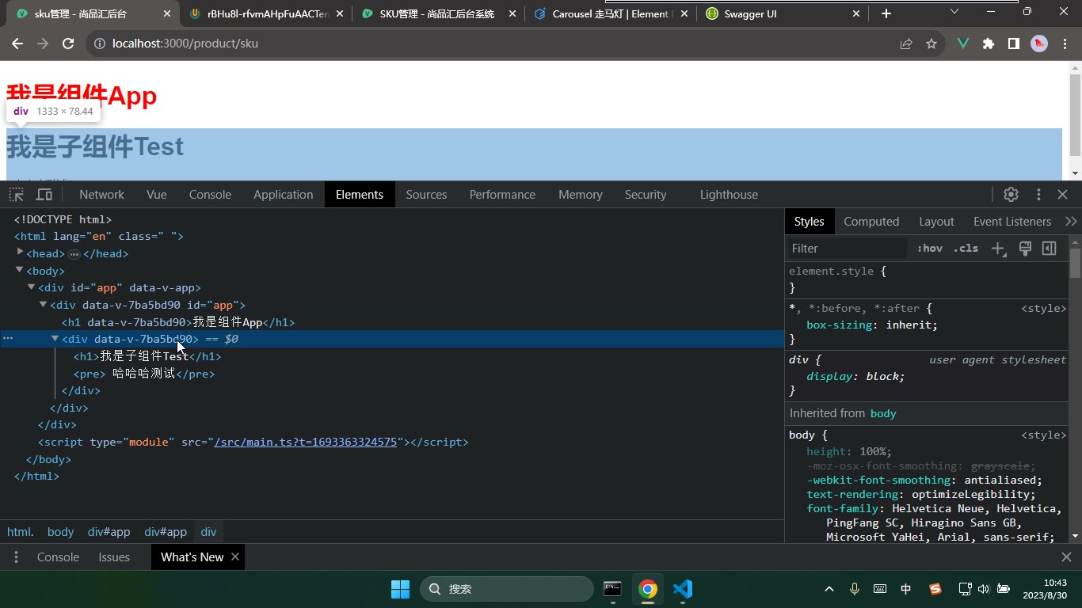
Task: Toggle :hov element state panel
Action: (930, 249)
